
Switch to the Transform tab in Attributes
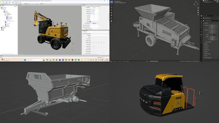84,6
